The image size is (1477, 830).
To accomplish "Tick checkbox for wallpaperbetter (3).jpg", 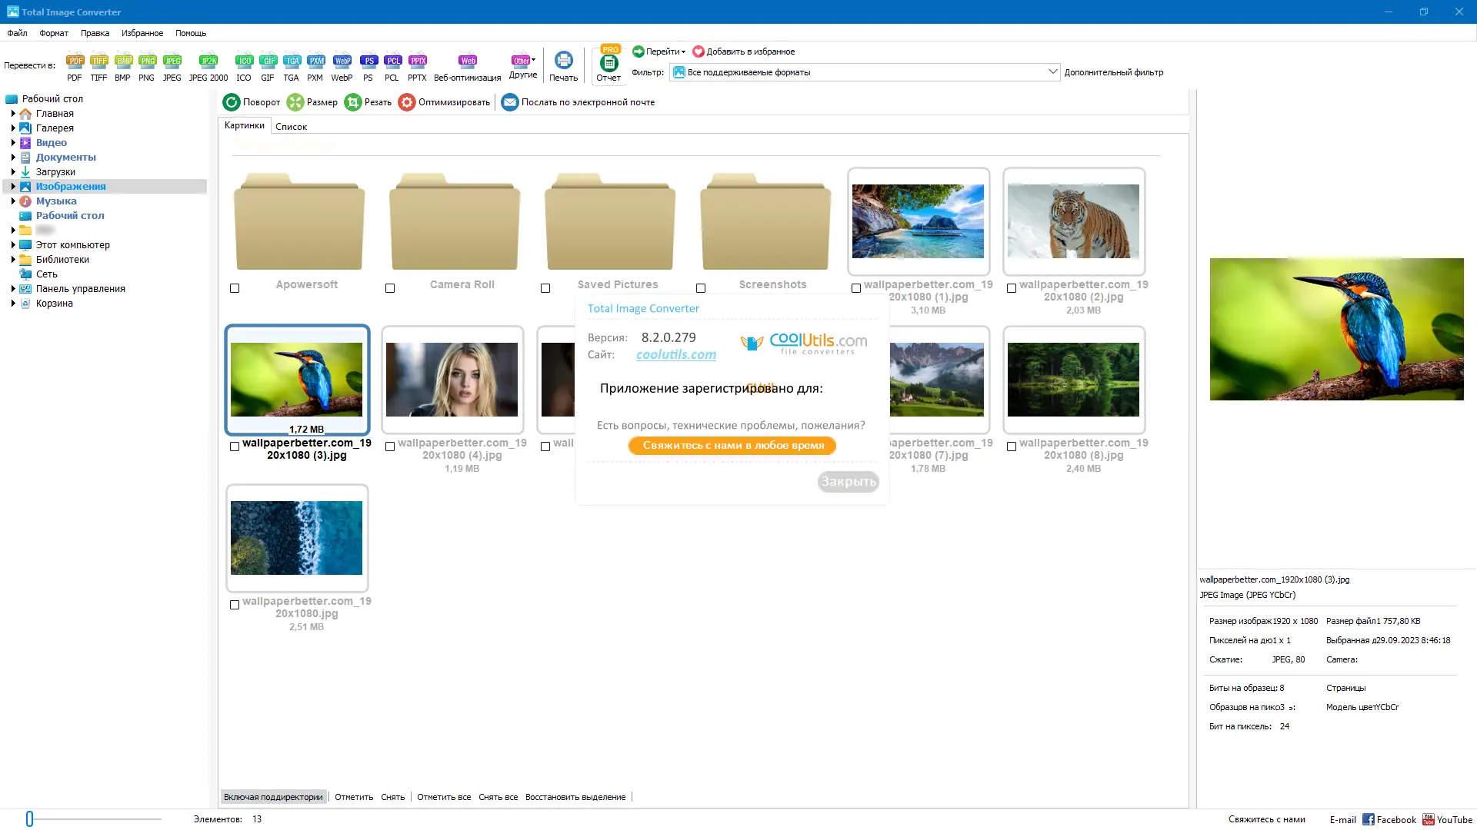I will tap(235, 447).
